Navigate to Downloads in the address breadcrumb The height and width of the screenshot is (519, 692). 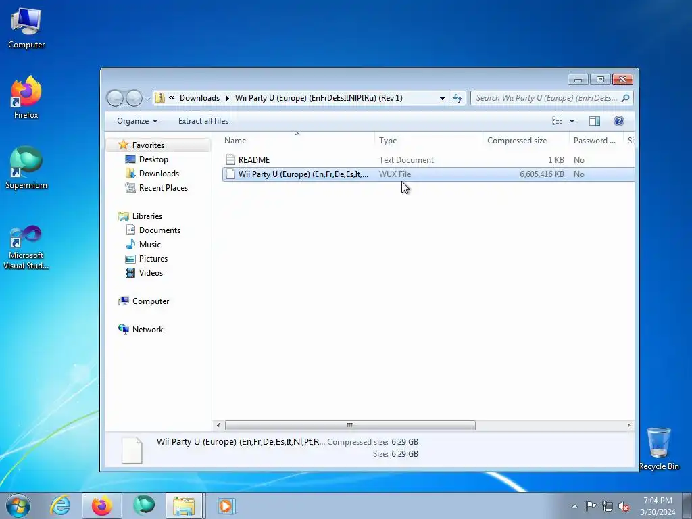[199, 98]
